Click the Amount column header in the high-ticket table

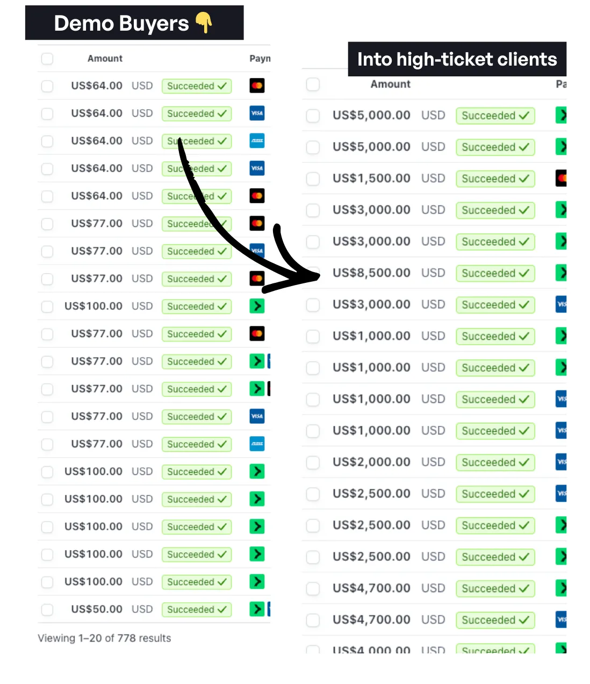(390, 84)
